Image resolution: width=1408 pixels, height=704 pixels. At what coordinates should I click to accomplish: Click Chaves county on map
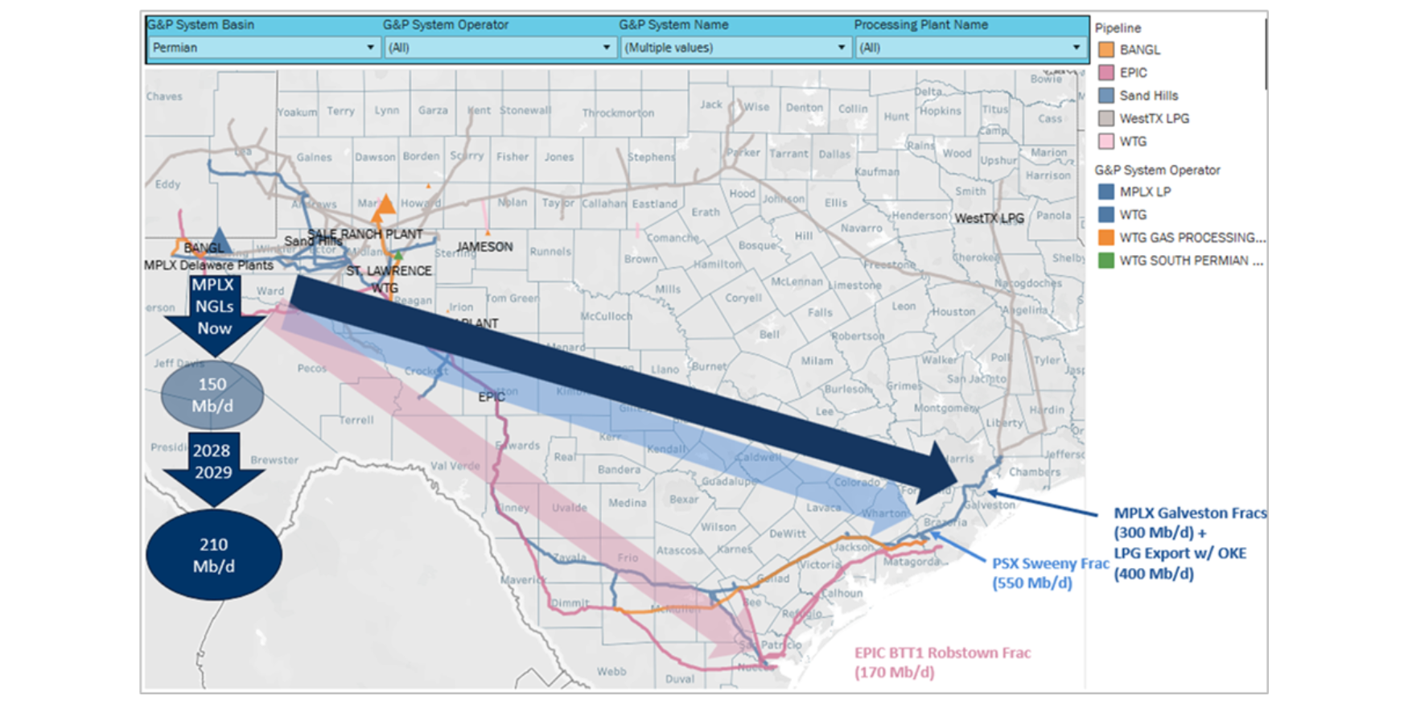(164, 97)
